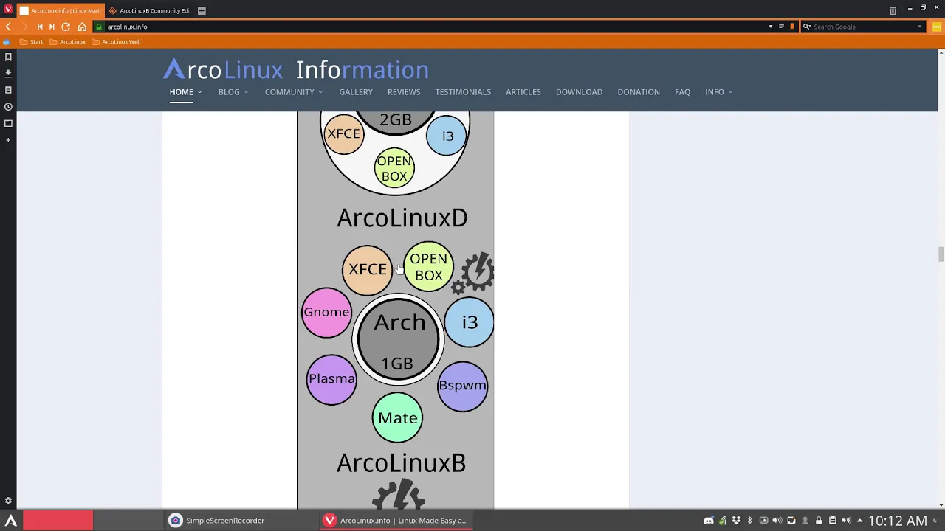
Task: Click the pink Gnome circle
Action: click(326, 312)
